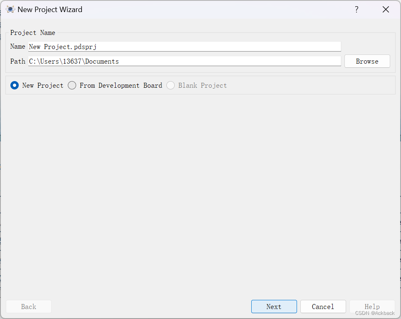Select the Blank Project radio button

pos(171,85)
